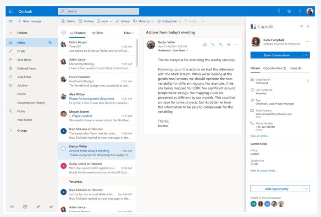Click the Delete toolbar button
The height and width of the screenshot is (217, 321).
(68, 21)
